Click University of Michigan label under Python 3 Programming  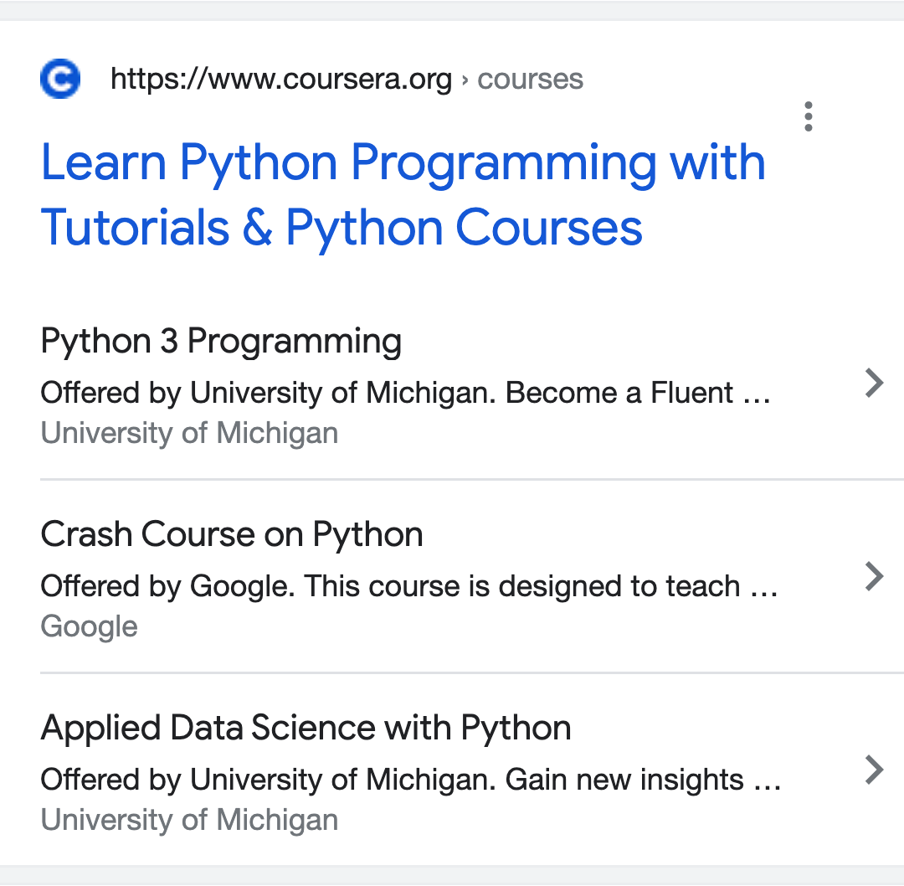coord(189,433)
